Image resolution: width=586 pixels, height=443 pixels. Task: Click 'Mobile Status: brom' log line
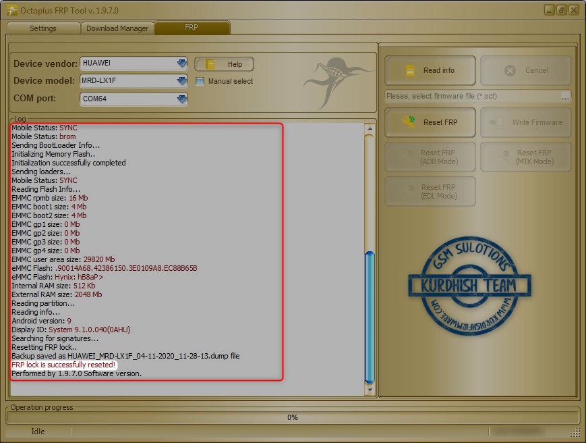44,136
